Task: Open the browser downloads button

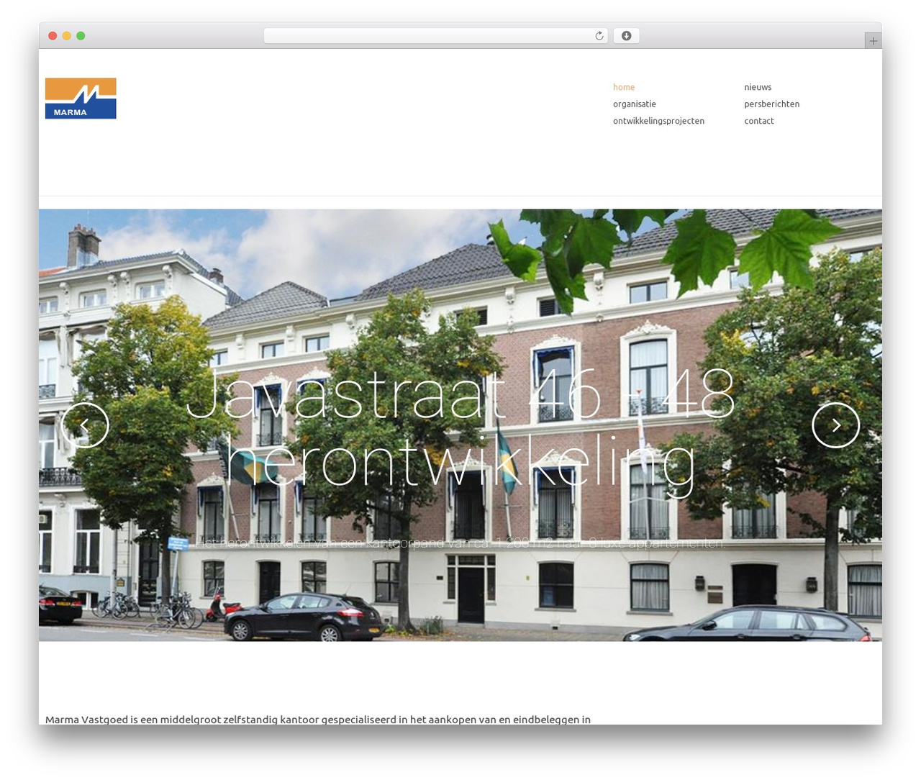Action: pyautogui.click(x=626, y=36)
